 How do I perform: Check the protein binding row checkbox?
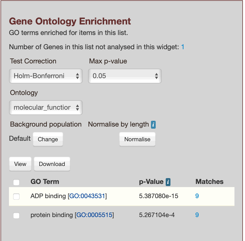pyautogui.click(x=16, y=215)
